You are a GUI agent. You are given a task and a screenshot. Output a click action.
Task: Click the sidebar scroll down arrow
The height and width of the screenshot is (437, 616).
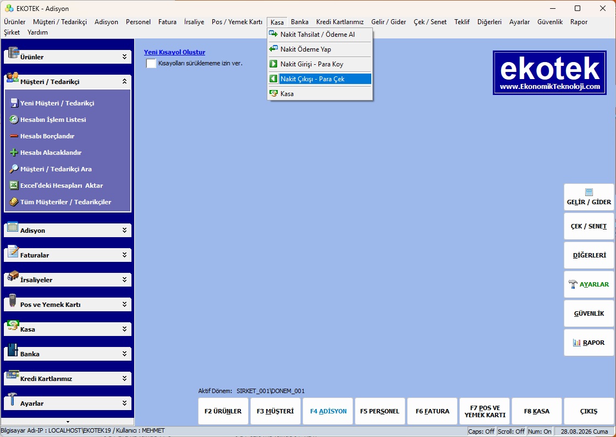click(68, 422)
